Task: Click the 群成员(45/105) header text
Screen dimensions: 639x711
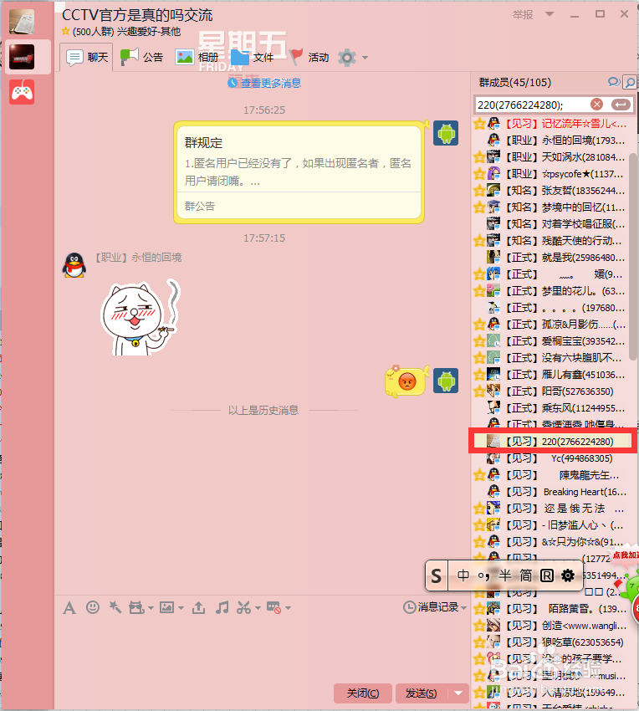Action: click(514, 83)
